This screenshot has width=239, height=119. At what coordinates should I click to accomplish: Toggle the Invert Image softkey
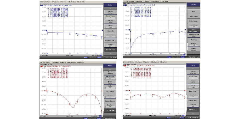point(193,26)
